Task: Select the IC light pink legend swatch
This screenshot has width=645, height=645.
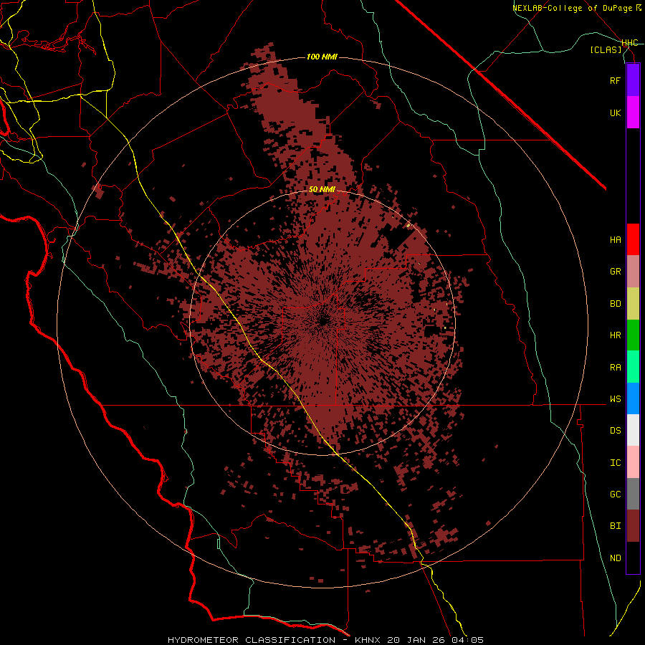Action: [633, 462]
